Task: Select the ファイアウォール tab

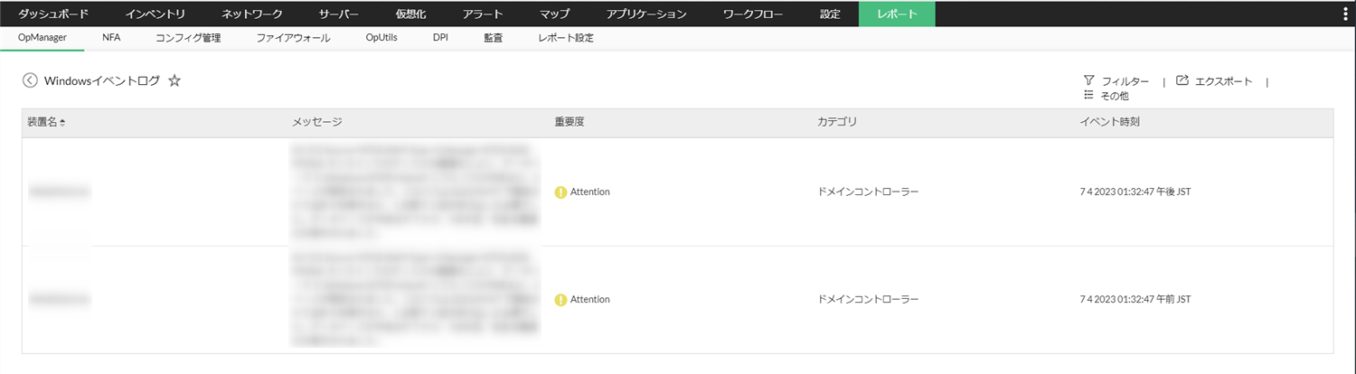Action: click(293, 38)
